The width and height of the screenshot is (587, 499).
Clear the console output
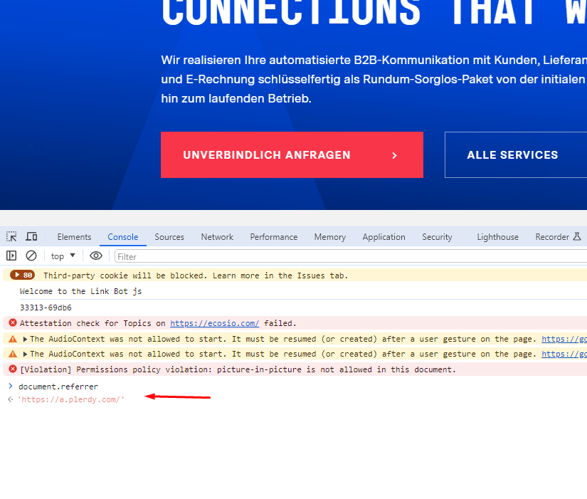point(30,255)
